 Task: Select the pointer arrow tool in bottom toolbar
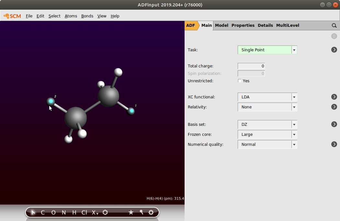[x=33, y=212]
